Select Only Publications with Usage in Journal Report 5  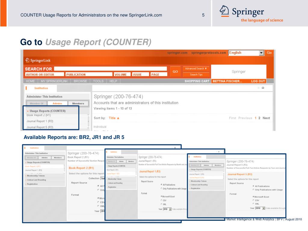253,190
